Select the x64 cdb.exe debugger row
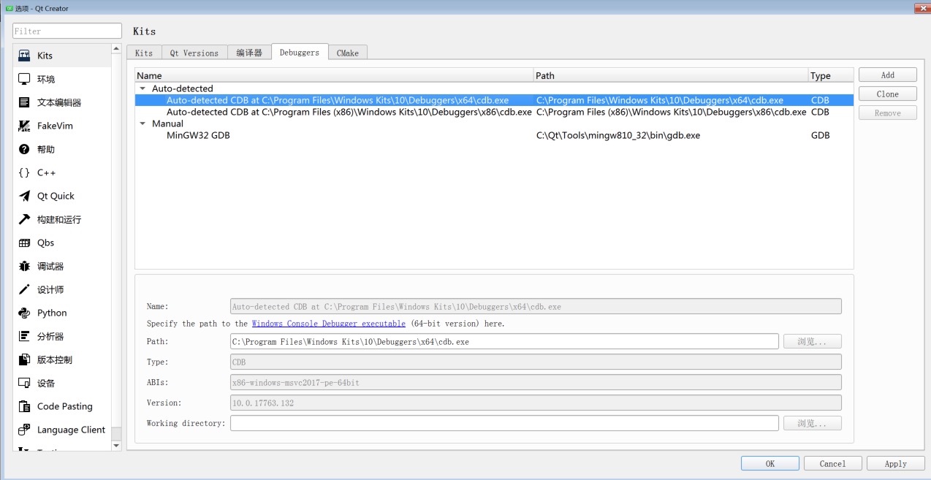This screenshot has height=480, width=931. pos(494,100)
